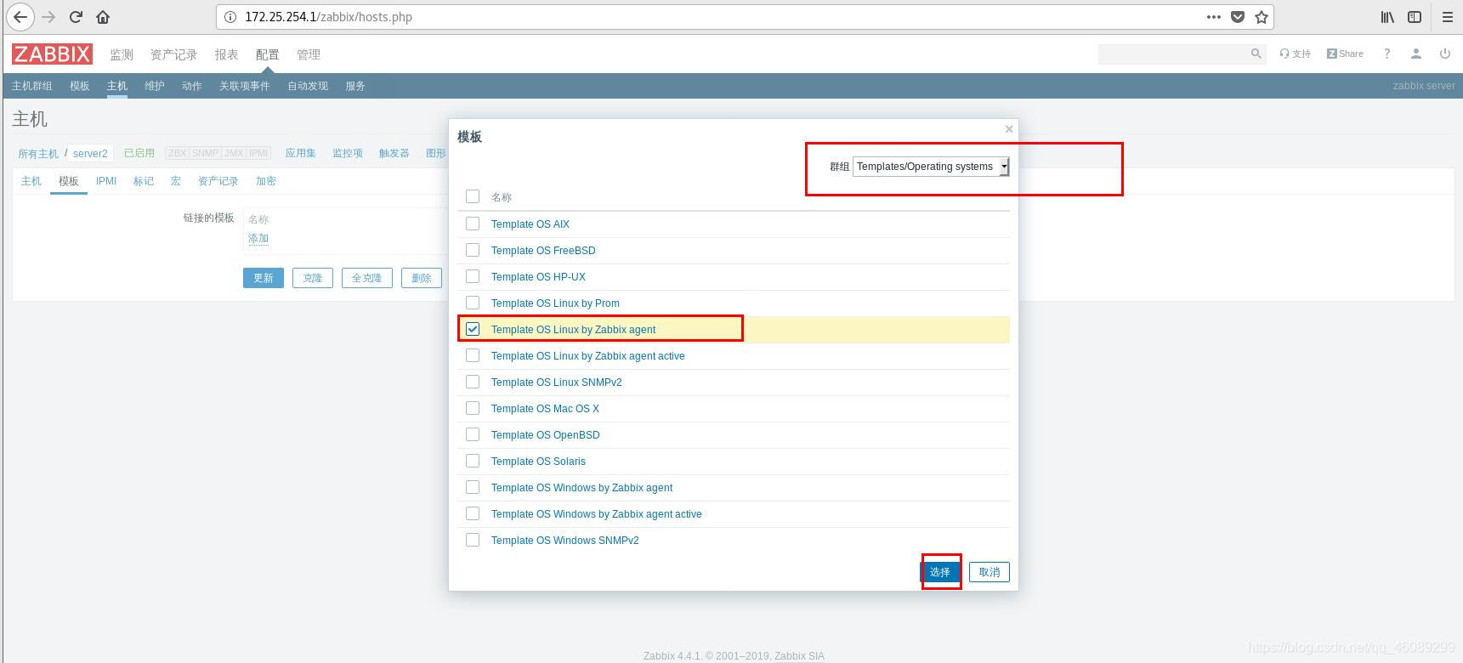1463x663 pixels.
Task: Go to 维护 maintenance submenu
Action: 155,86
